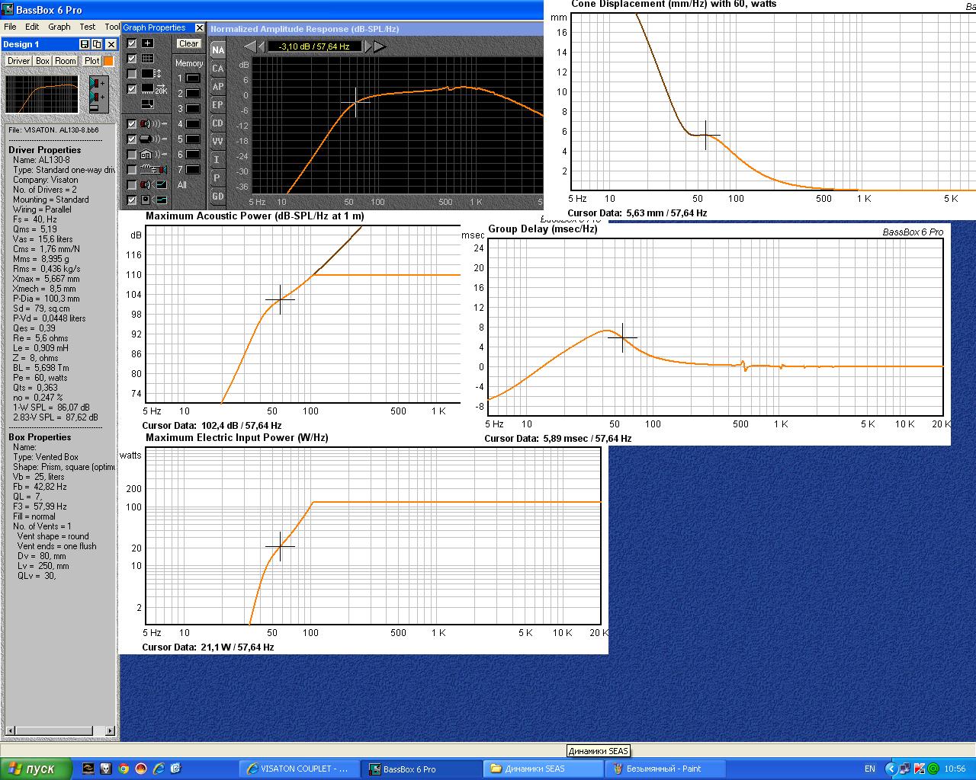The image size is (976, 780).
Task: Close the Graph Properties panel
Action: (x=200, y=28)
